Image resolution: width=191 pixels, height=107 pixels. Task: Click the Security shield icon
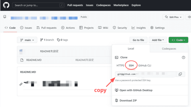coord(114,28)
